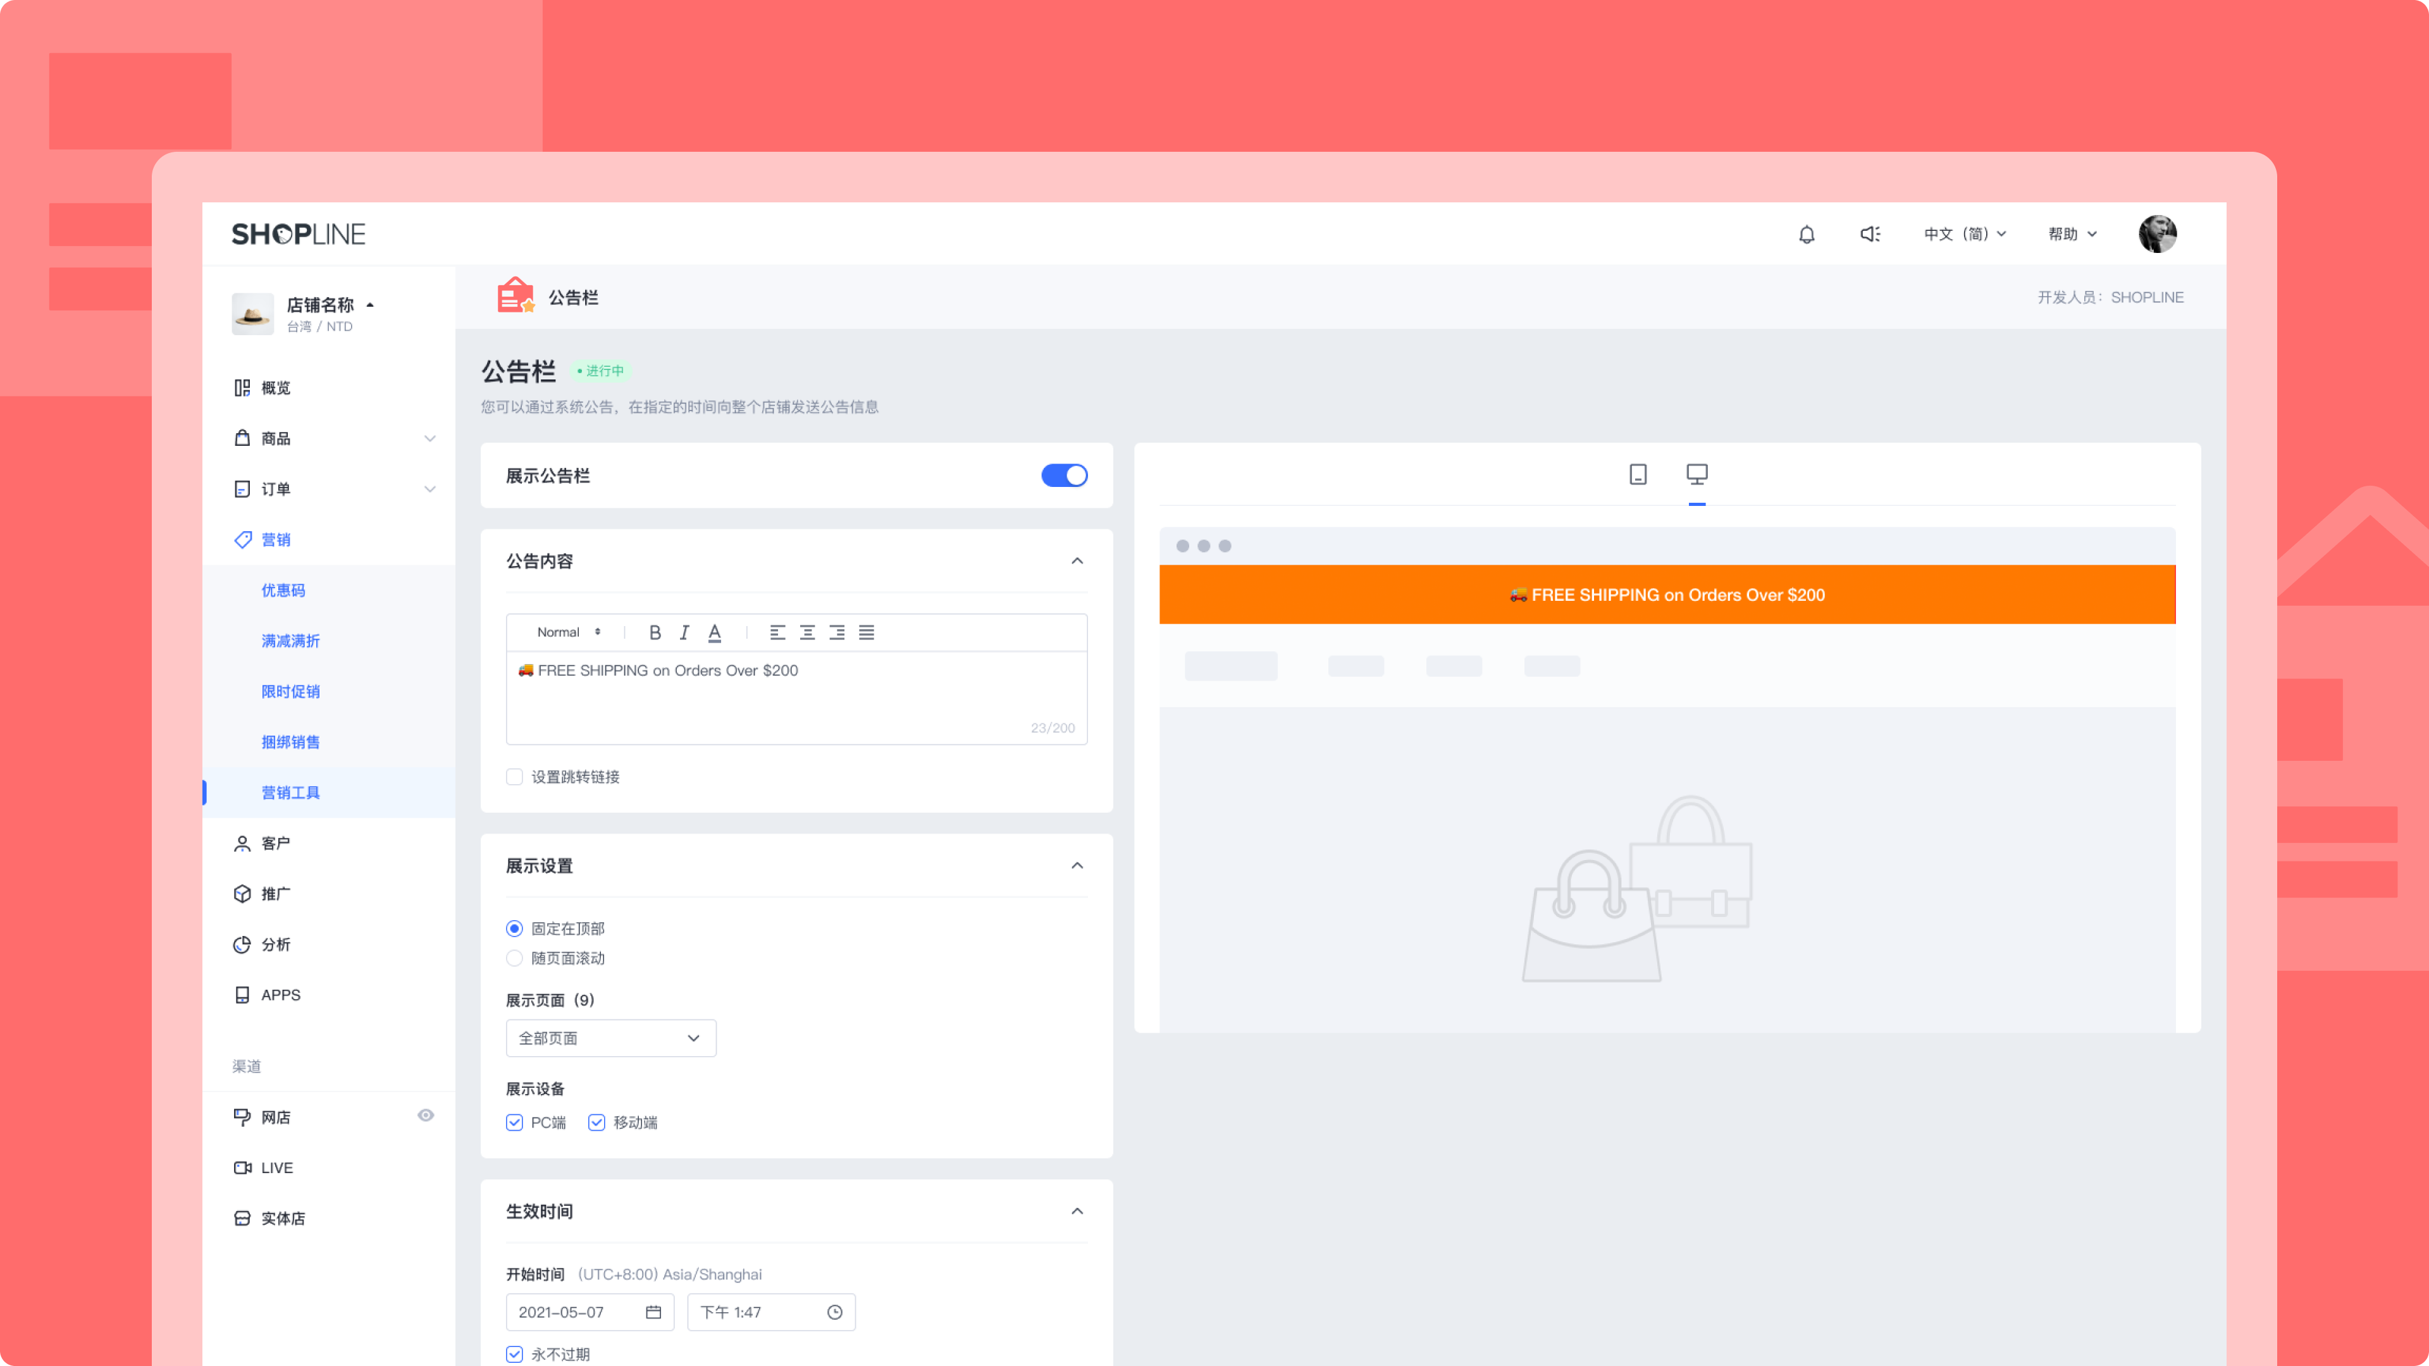
Task: Switch preview to mobile device icon
Action: [x=1638, y=474]
